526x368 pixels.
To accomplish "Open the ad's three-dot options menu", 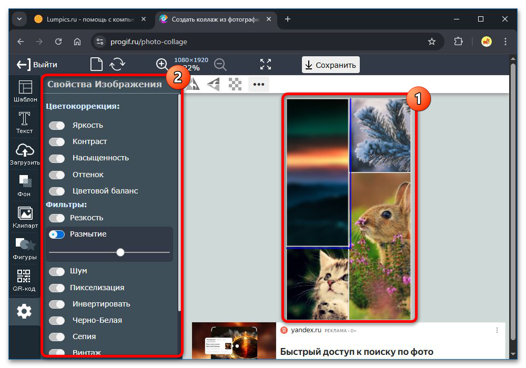I will point(497,330).
